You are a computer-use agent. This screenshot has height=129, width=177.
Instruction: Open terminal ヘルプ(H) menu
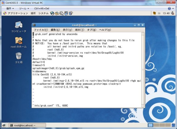tap(105, 30)
